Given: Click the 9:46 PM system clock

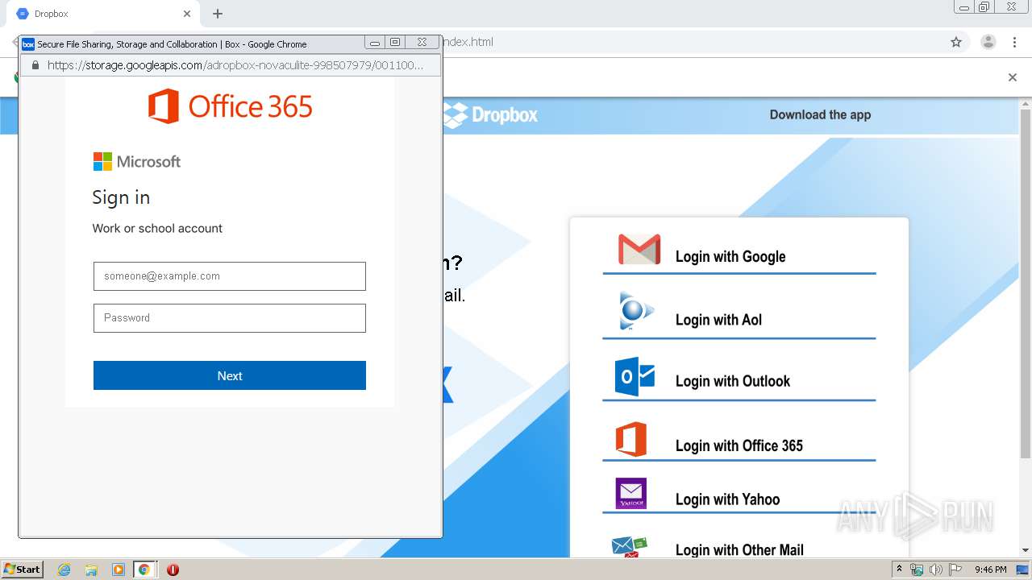Looking at the screenshot, I should 991,570.
